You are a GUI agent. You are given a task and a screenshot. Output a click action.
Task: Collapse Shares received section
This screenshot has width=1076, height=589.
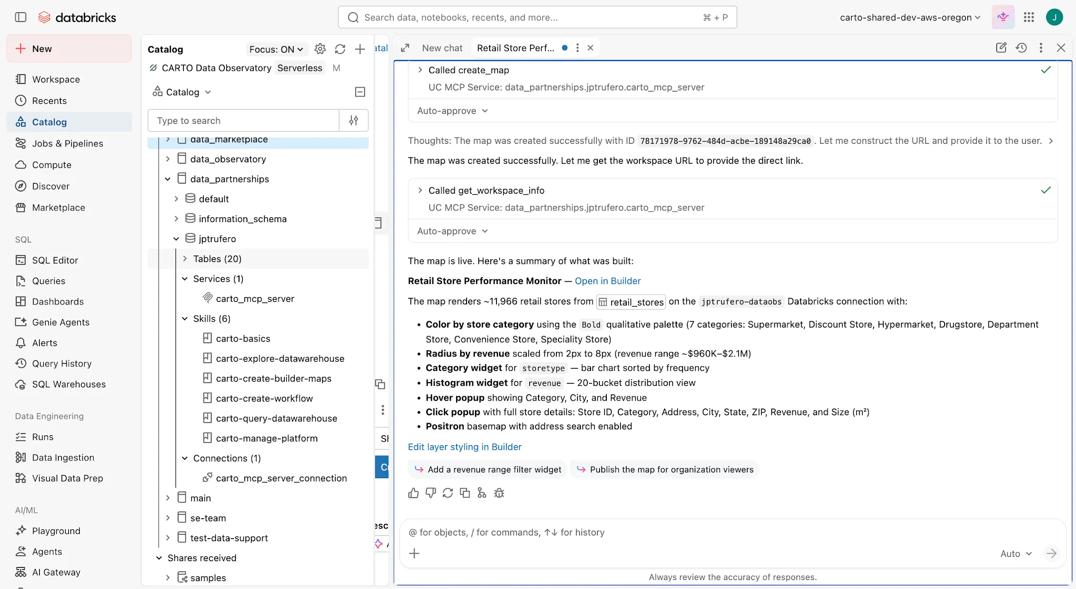[x=159, y=558]
